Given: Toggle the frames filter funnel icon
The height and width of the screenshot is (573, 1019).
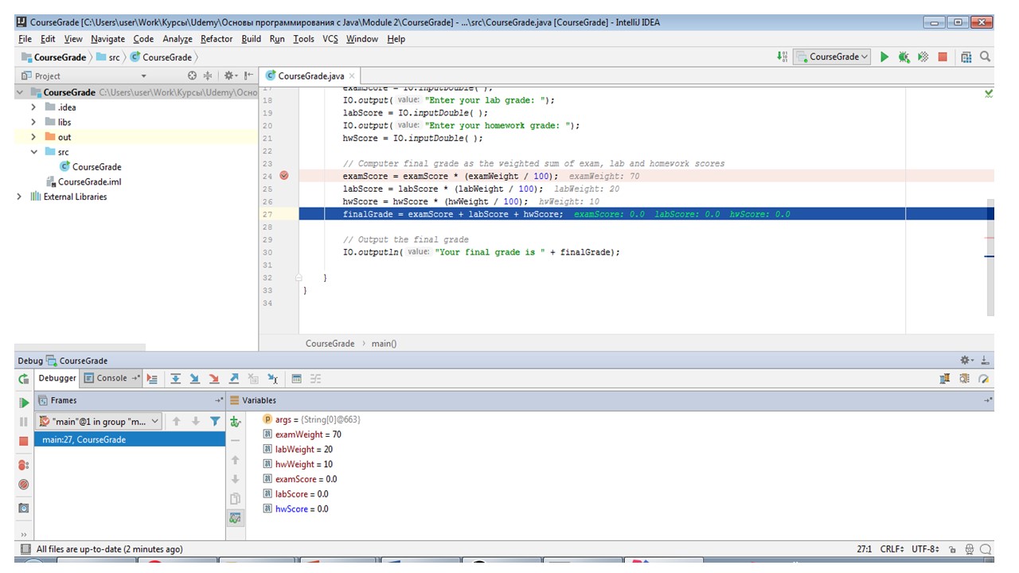Looking at the screenshot, I should pos(215,421).
